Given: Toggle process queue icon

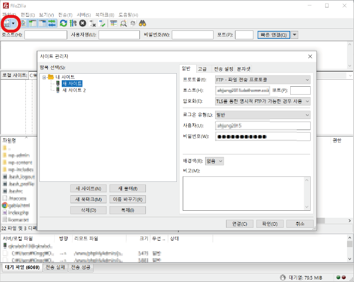Looking at the screenshot, I should 73,23.
